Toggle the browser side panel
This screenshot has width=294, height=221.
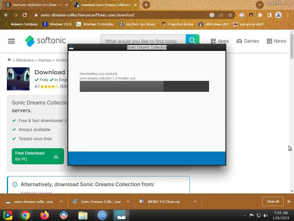[269, 15]
